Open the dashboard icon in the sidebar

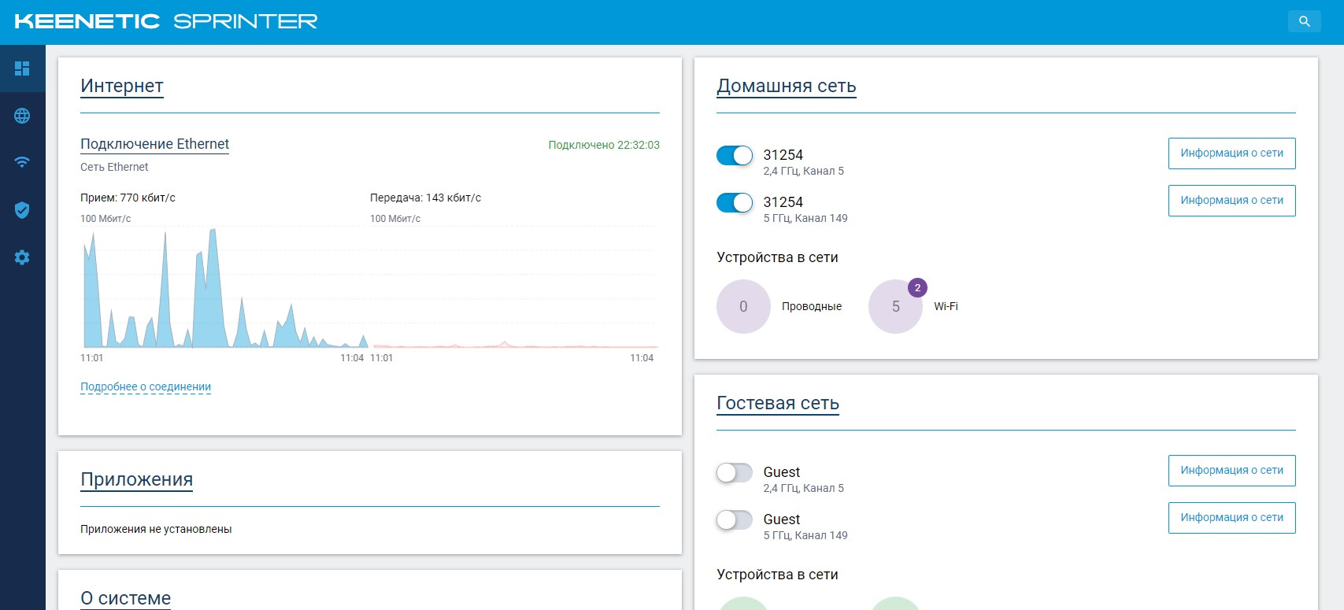click(22, 68)
